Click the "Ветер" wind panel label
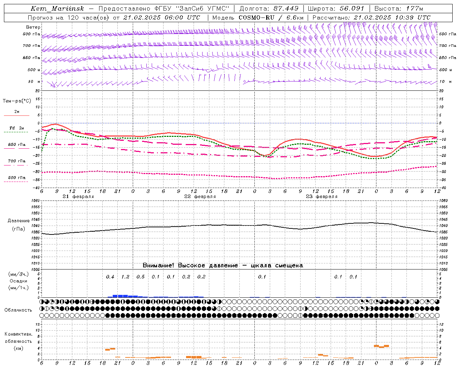The height and width of the screenshot is (366, 458). point(33,27)
